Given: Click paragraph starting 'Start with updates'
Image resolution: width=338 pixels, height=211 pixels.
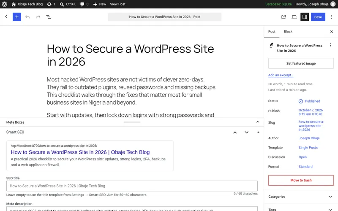Looking at the screenshot, I should tap(131, 115).
